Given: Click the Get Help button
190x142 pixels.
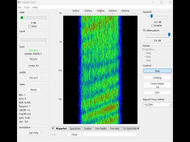Looking at the screenshot, I should click(34, 133).
